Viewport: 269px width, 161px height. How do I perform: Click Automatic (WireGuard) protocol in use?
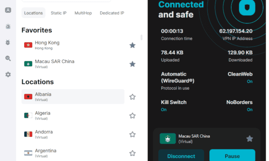tap(178, 77)
